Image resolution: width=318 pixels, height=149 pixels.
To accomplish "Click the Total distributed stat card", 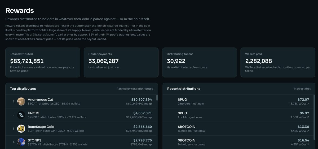I will tap(43, 63).
